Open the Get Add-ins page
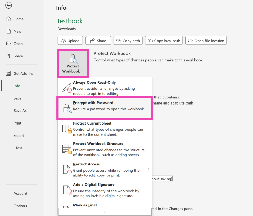The height and width of the screenshot is (216, 253). tap(23, 73)
